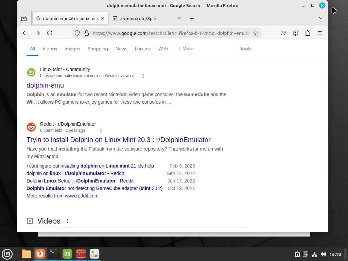348x261 pixels.
Task: Open the Firefox hamburger application menu
Action: coord(320,33)
